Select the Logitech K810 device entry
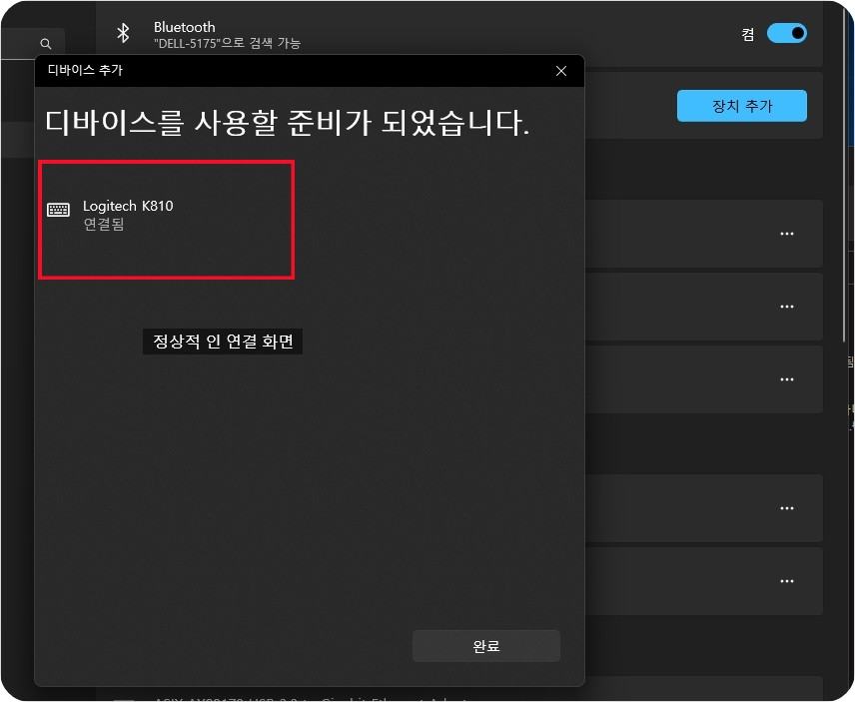This screenshot has height=702, width=855. coord(167,220)
